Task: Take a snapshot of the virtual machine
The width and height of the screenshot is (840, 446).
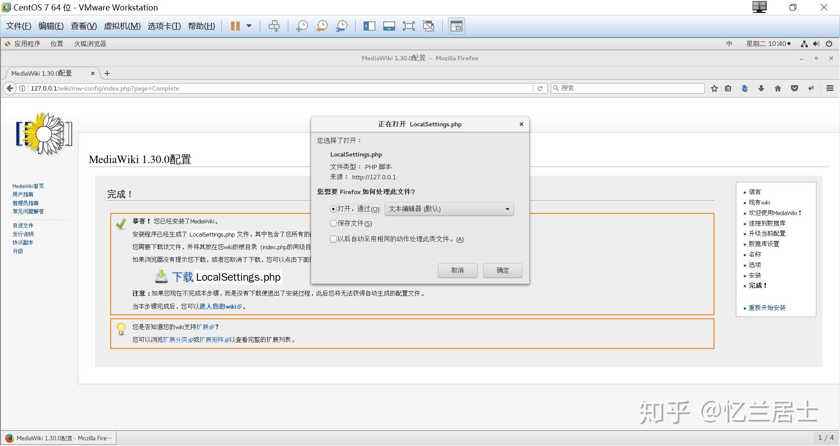Action: click(301, 26)
